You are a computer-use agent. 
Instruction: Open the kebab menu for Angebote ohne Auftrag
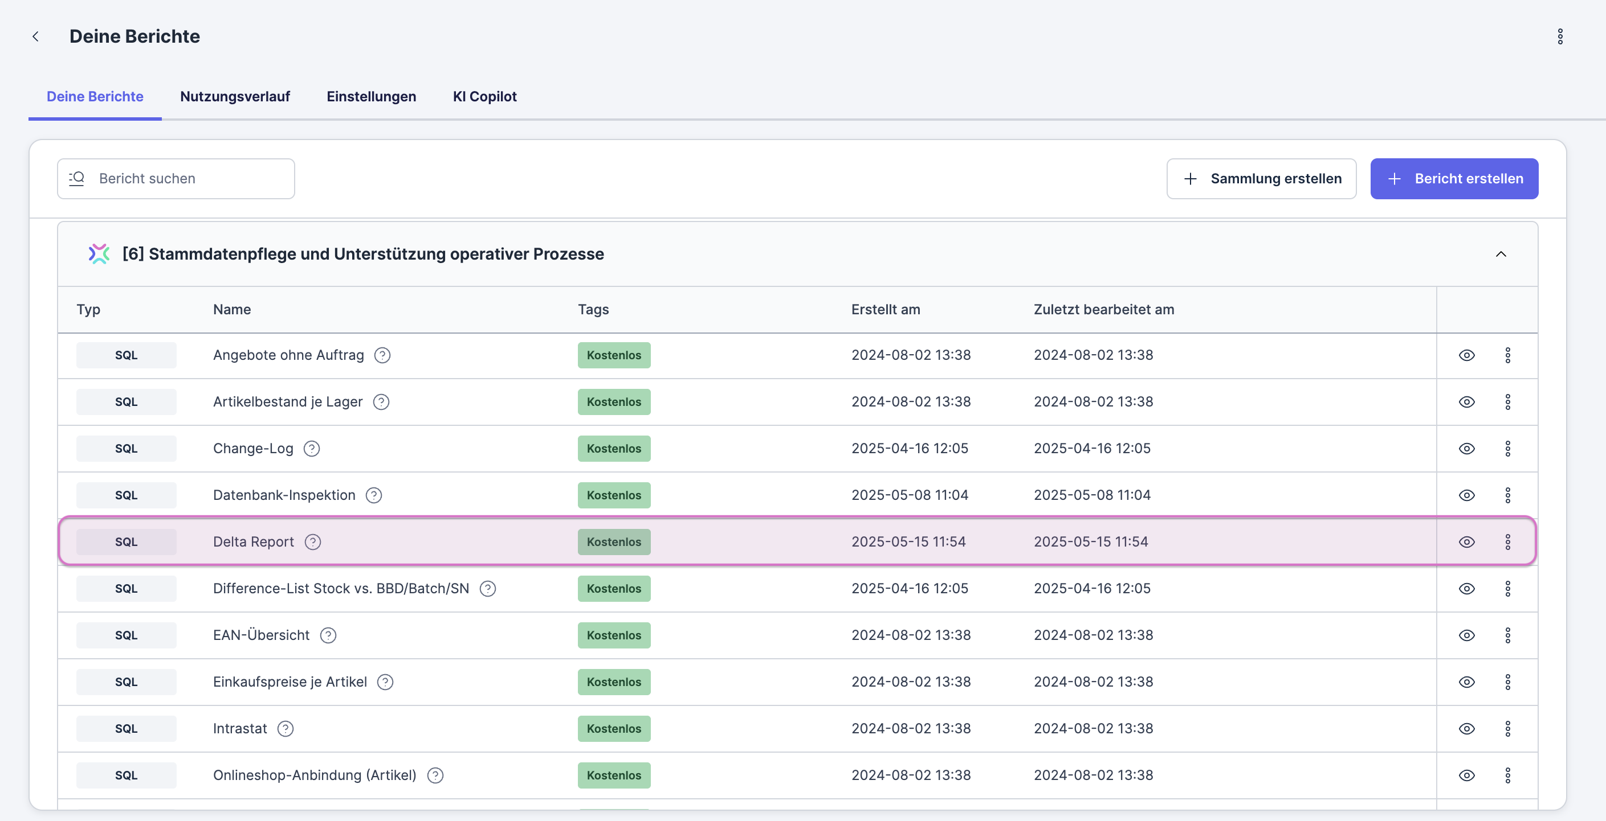(1509, 355)
